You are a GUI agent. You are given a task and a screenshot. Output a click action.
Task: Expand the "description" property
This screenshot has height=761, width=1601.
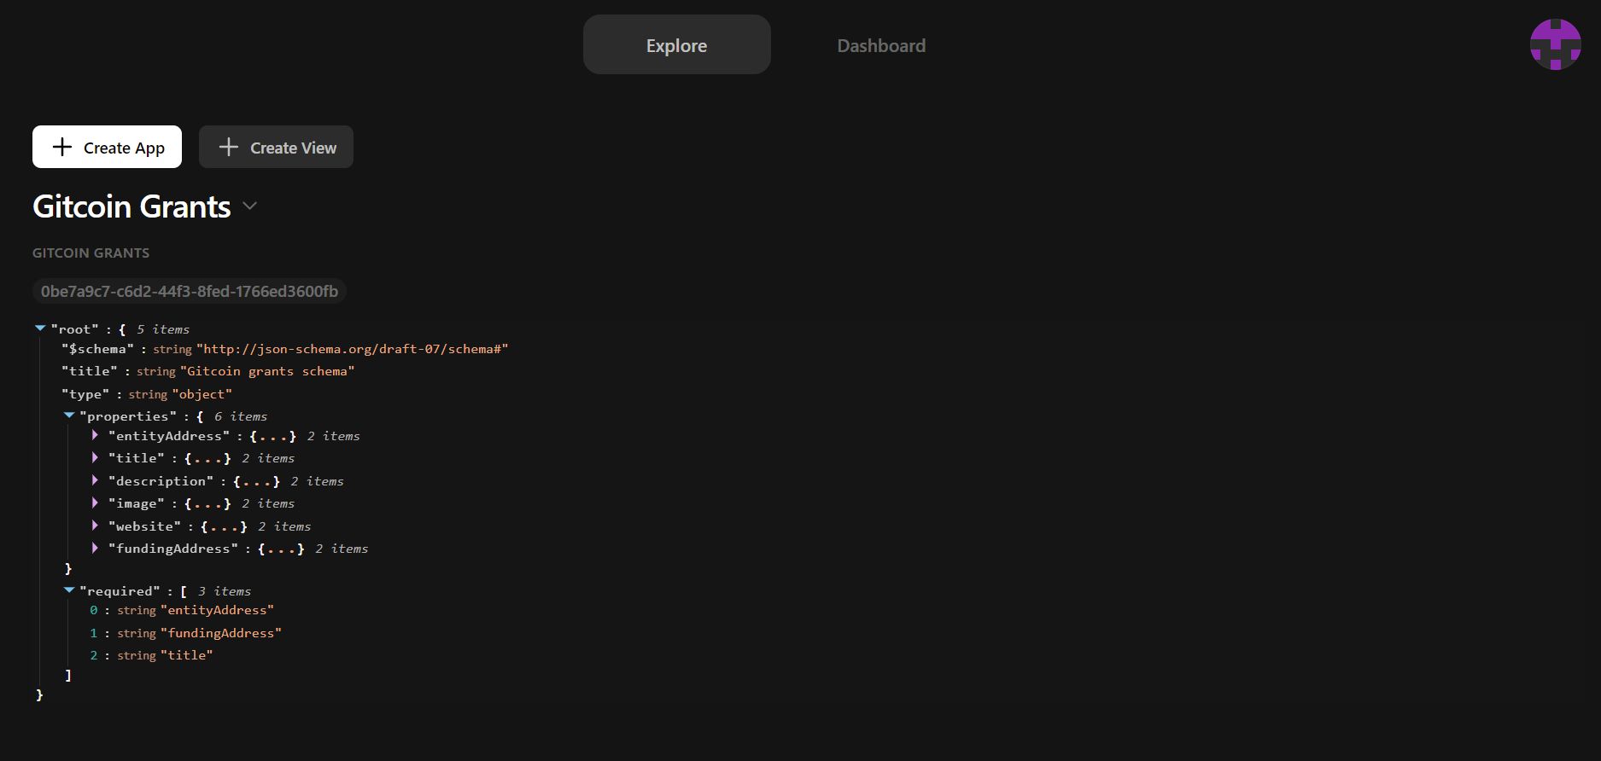95,480
